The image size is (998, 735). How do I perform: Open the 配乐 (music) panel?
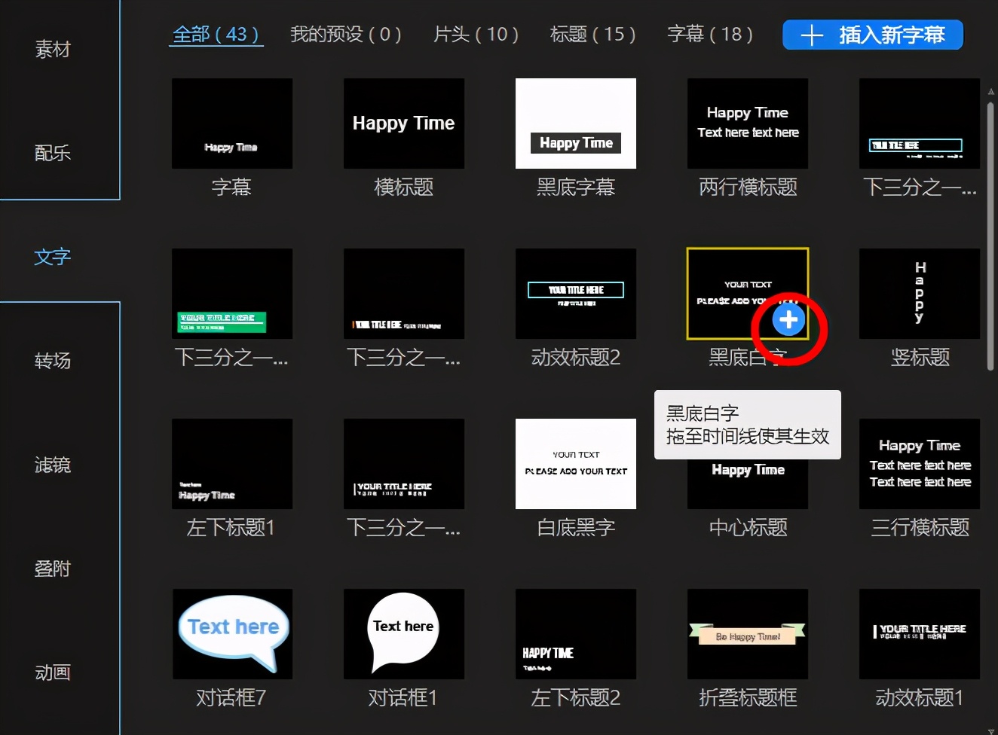[x=51, y=153]
